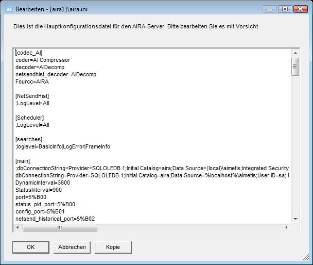Maximize the Bearbeiten window
Viewport: 313px width, 265px height.
coord(285,9)
